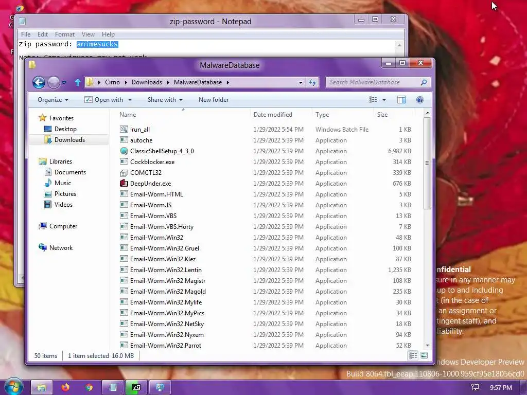
Task: Select the Email-Worm.Win32.NetSky file
Action: coord(167,324)
